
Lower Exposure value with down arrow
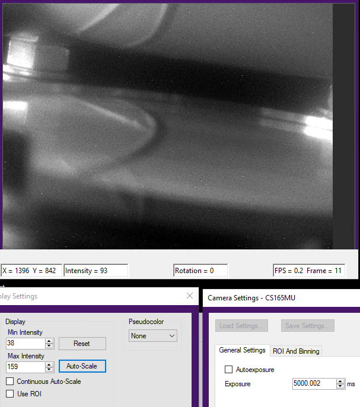340,386
